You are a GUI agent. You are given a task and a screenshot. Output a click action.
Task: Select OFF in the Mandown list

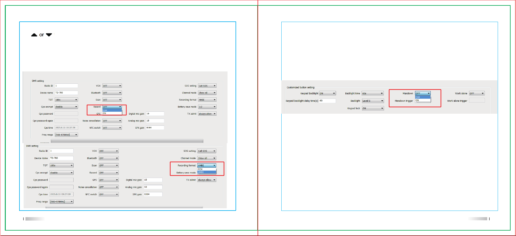click(x=423, y=97)
